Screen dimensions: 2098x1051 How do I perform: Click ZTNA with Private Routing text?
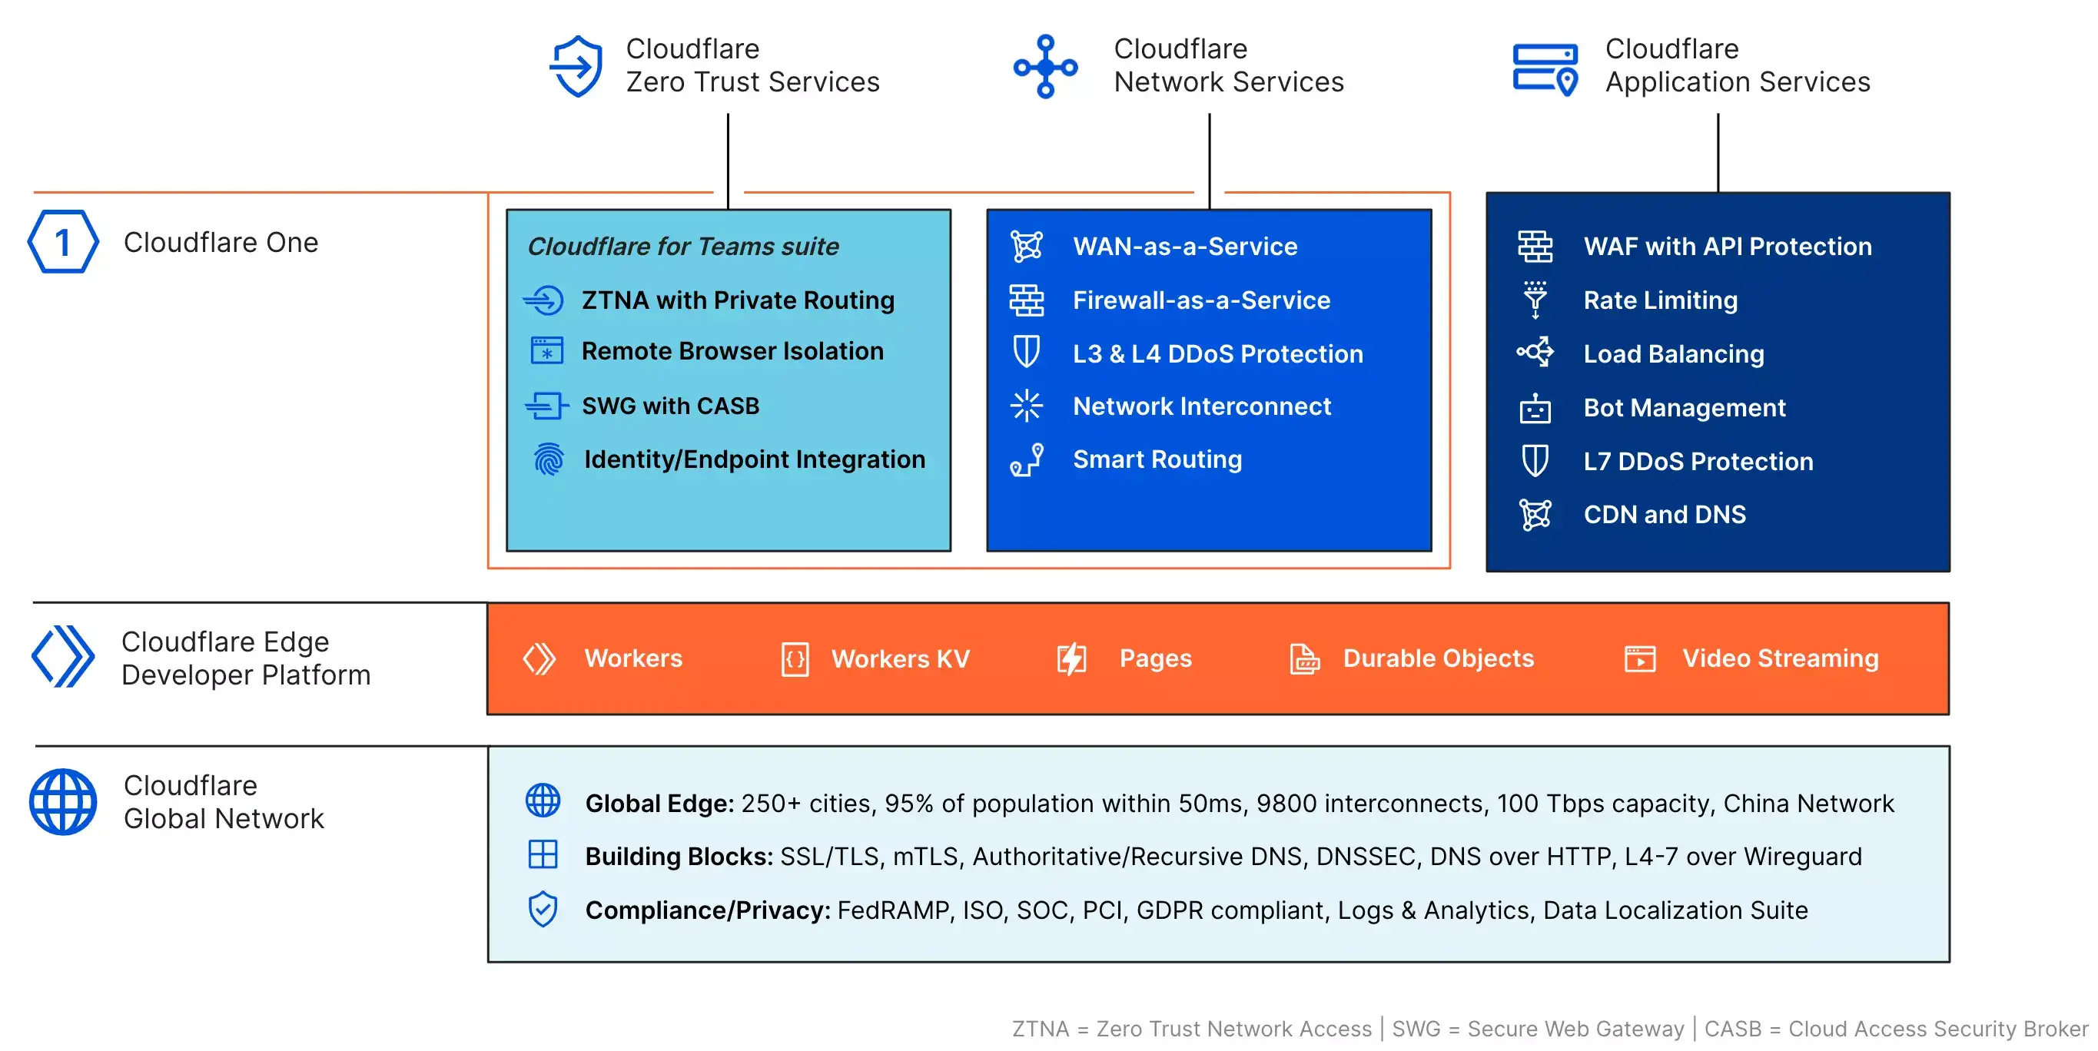pos(738,300)
